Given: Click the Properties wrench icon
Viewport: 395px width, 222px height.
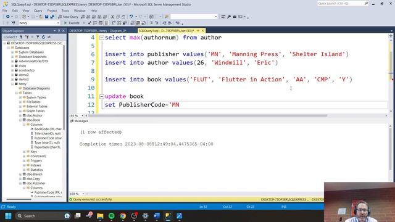Looking at the screenshot, I should click(x=229, y=17).
